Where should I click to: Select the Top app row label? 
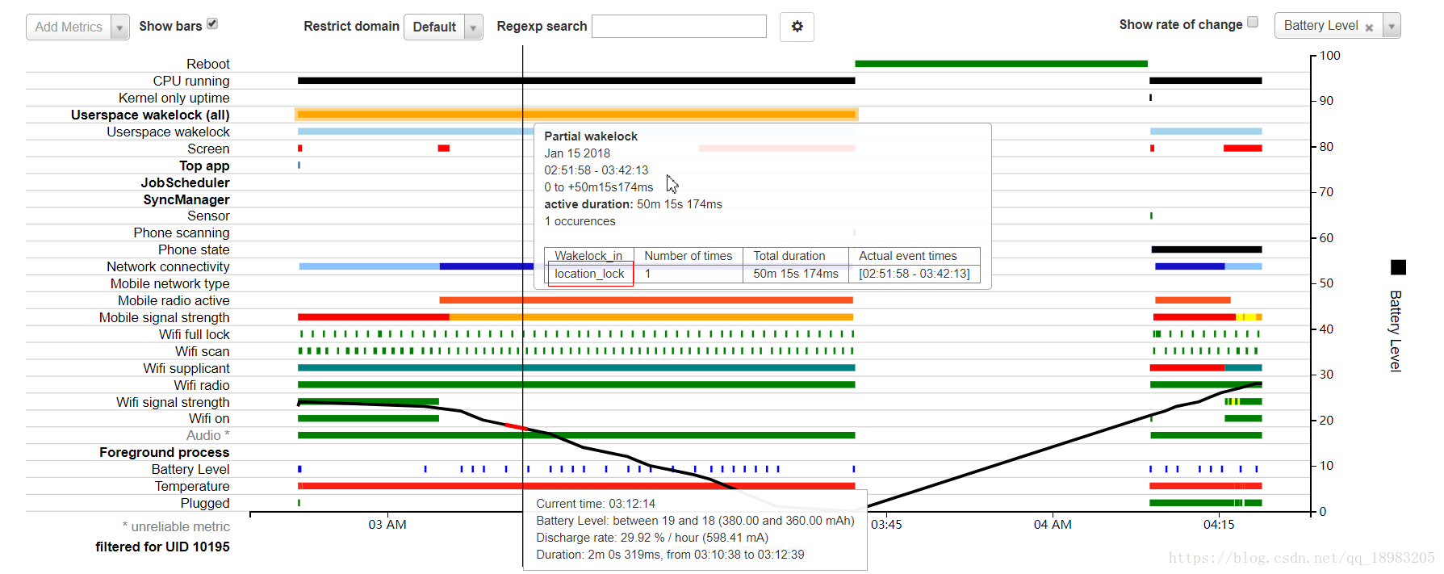click(204, 165)
